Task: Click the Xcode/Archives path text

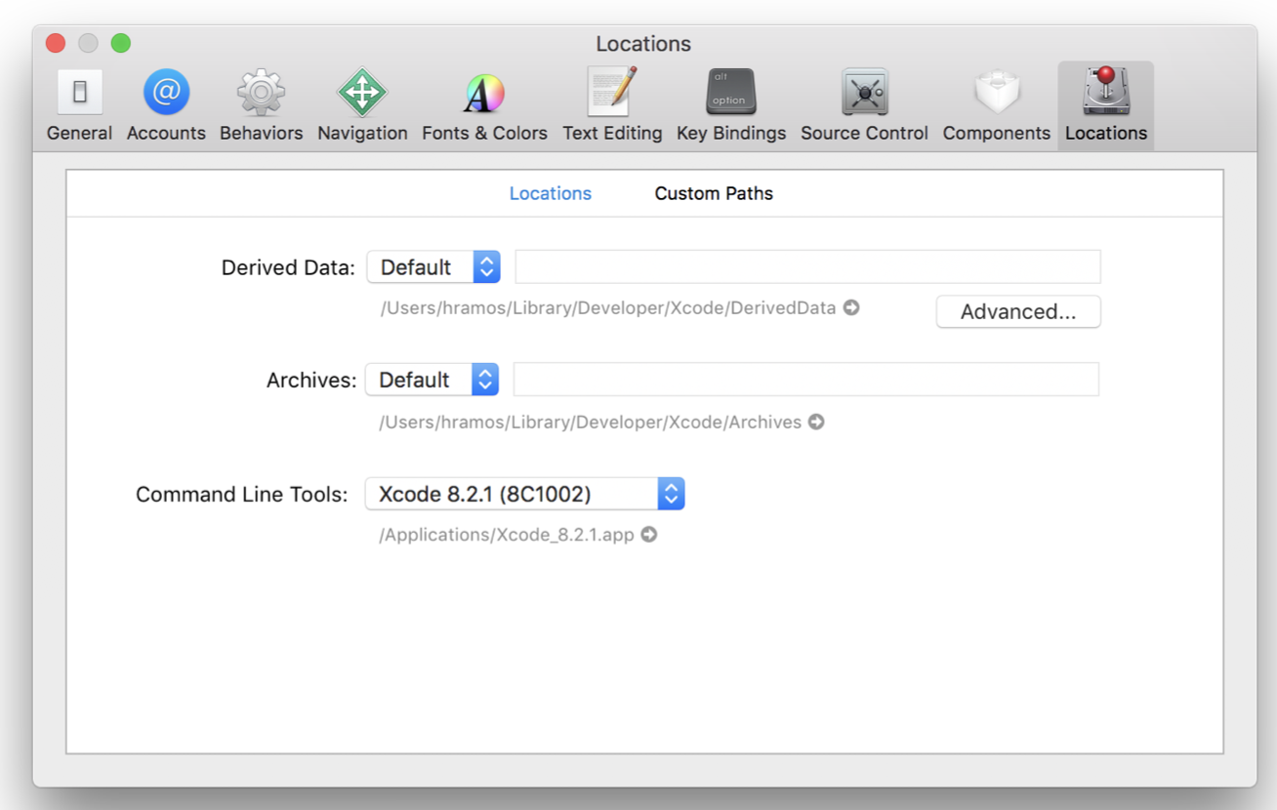Action: [591, 423]
